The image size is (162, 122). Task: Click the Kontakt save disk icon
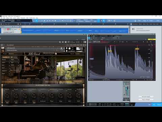pos(66,42)
